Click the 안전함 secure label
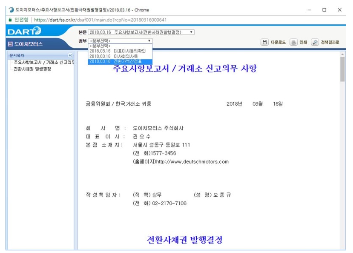 [21, 20]
